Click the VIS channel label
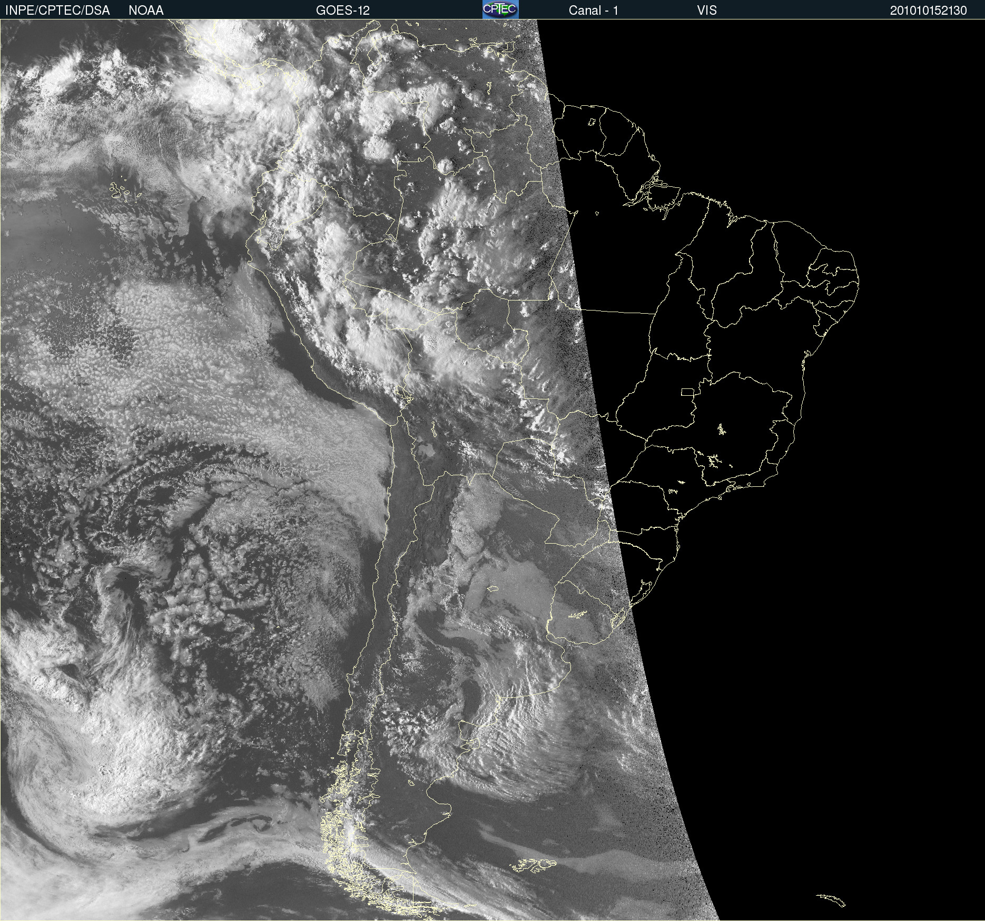 [x=706, y=11]
